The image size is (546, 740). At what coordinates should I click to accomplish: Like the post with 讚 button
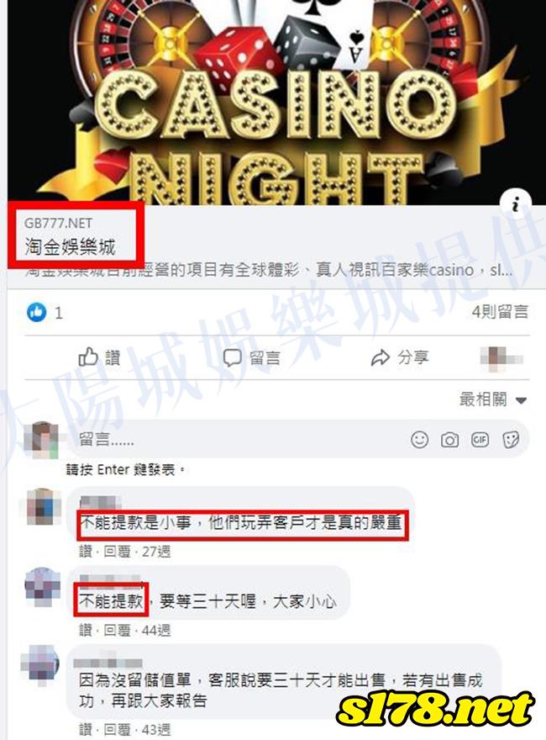coord(99,357)
